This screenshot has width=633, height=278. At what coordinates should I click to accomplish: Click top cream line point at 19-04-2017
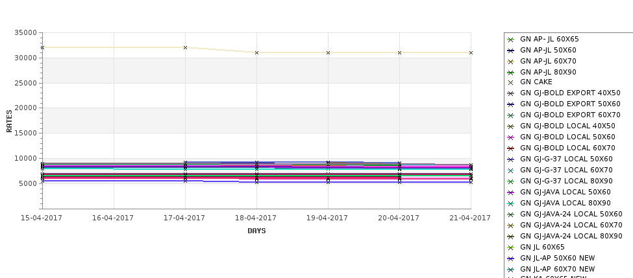pos(329,52)
